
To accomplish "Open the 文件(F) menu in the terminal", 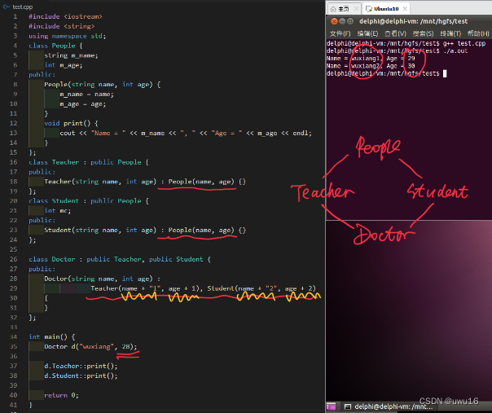I will point(340,33).
